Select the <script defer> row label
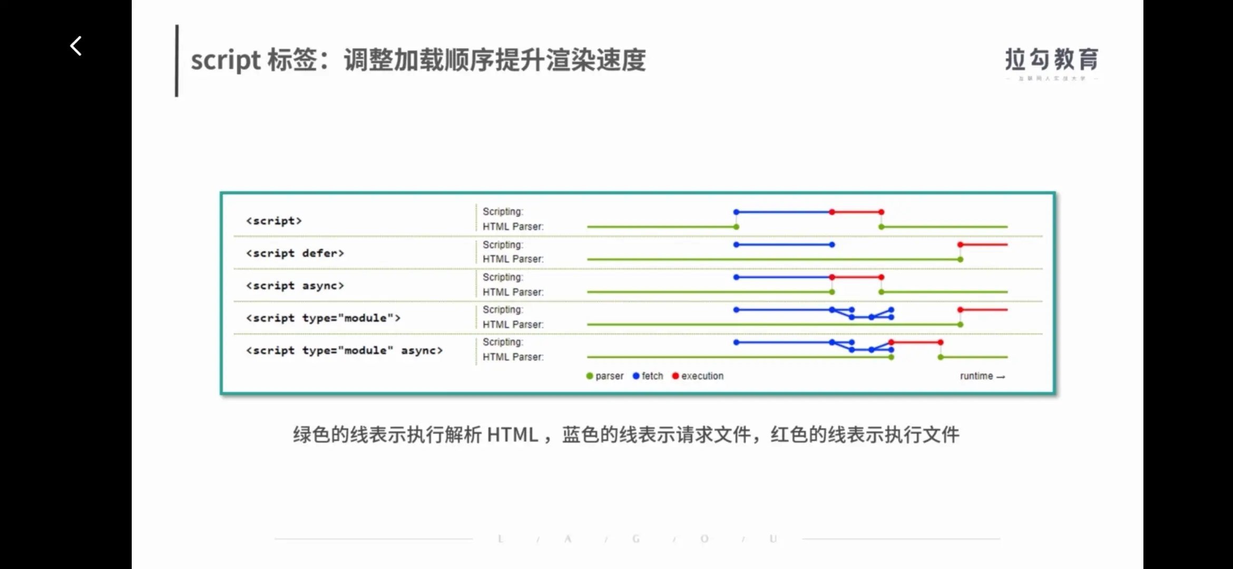Image resolution: width=1233 pixels, height=569 pixels. (295, 253)
